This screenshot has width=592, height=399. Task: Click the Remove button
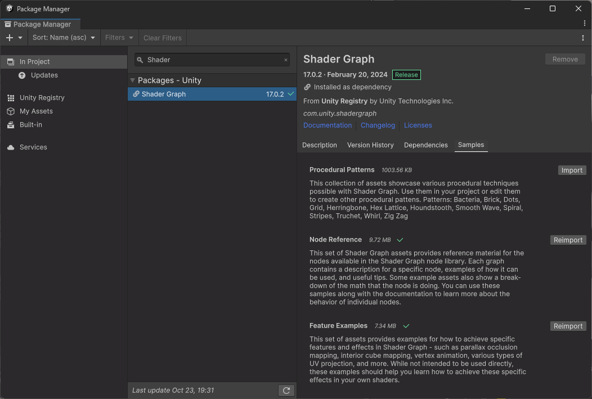point(565,59)
